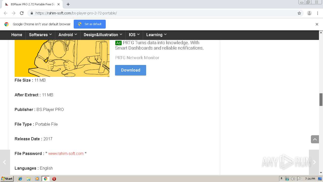Click the green Ad badge

118,43
